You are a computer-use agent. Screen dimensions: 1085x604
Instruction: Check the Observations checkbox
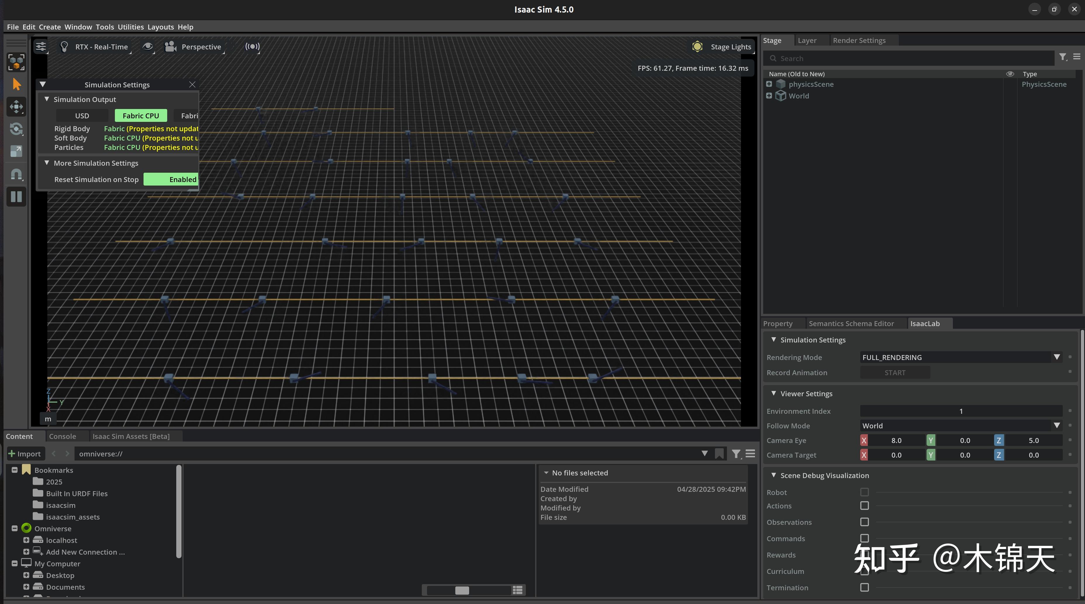(865, 522)
